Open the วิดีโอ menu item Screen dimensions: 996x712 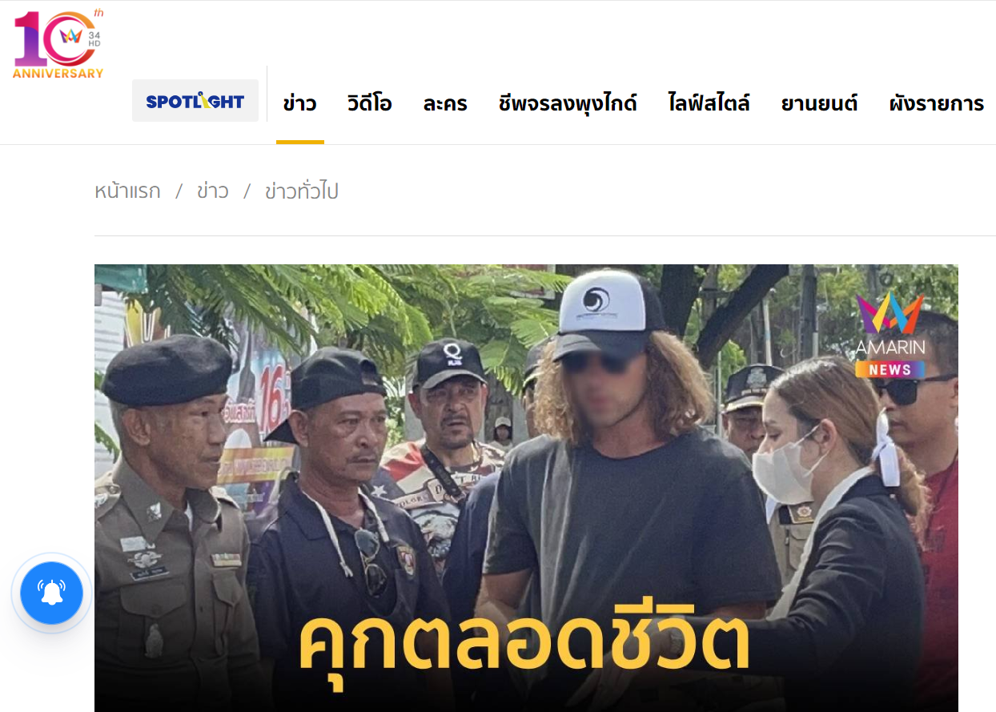pyautogui.click(x=370, y=103)
